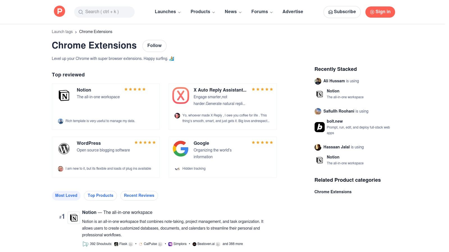Select the WordPress logo icon

(x=64, y=149)
